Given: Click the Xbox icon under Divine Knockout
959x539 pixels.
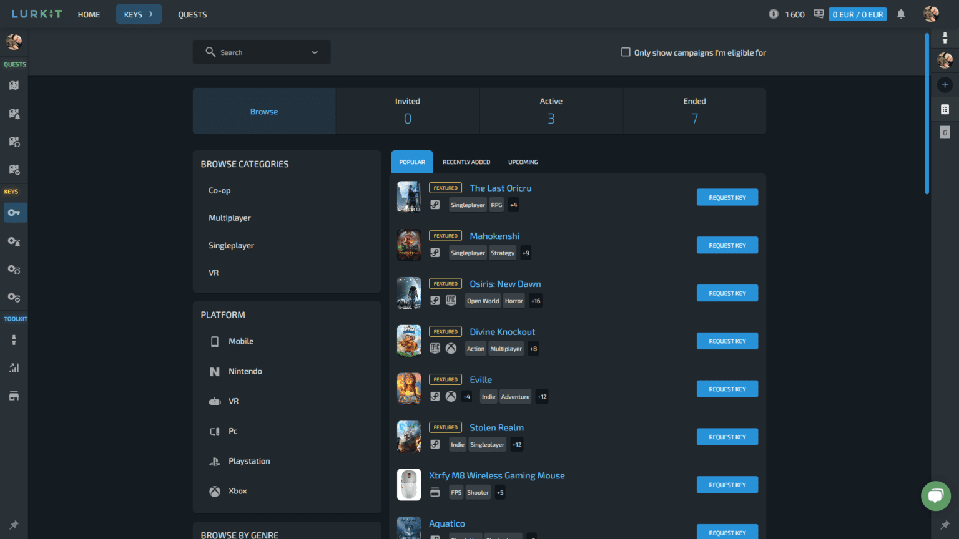Looking at the screenshot, I should point(451,349).
